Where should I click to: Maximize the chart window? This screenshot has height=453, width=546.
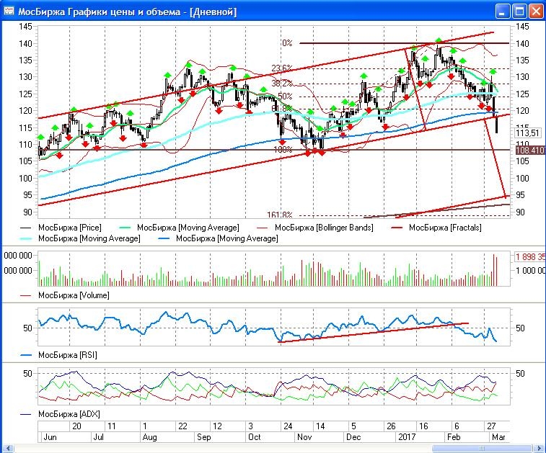click(519, 12)
